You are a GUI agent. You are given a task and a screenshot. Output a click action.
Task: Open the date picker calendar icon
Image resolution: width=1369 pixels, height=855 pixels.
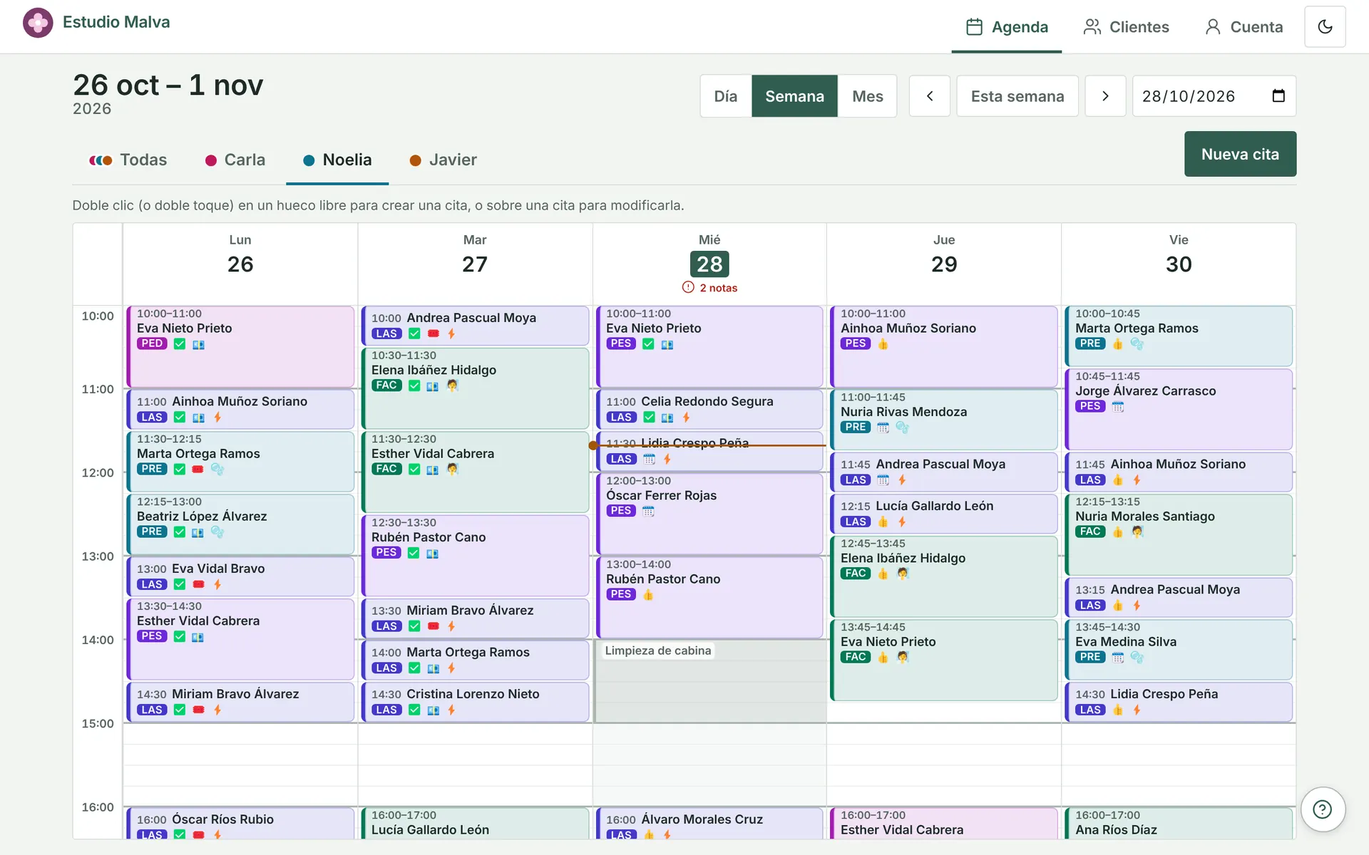coord(1278,96)
